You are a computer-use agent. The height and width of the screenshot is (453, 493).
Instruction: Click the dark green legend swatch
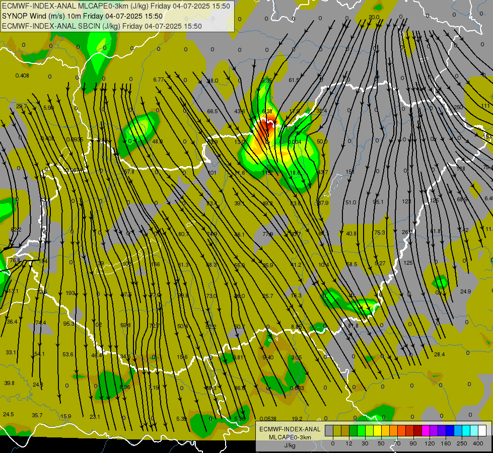coord(353,430)
